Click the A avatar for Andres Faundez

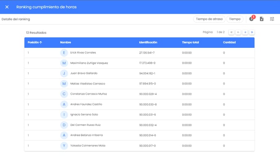pyautogui.click(x=64, y=104)
